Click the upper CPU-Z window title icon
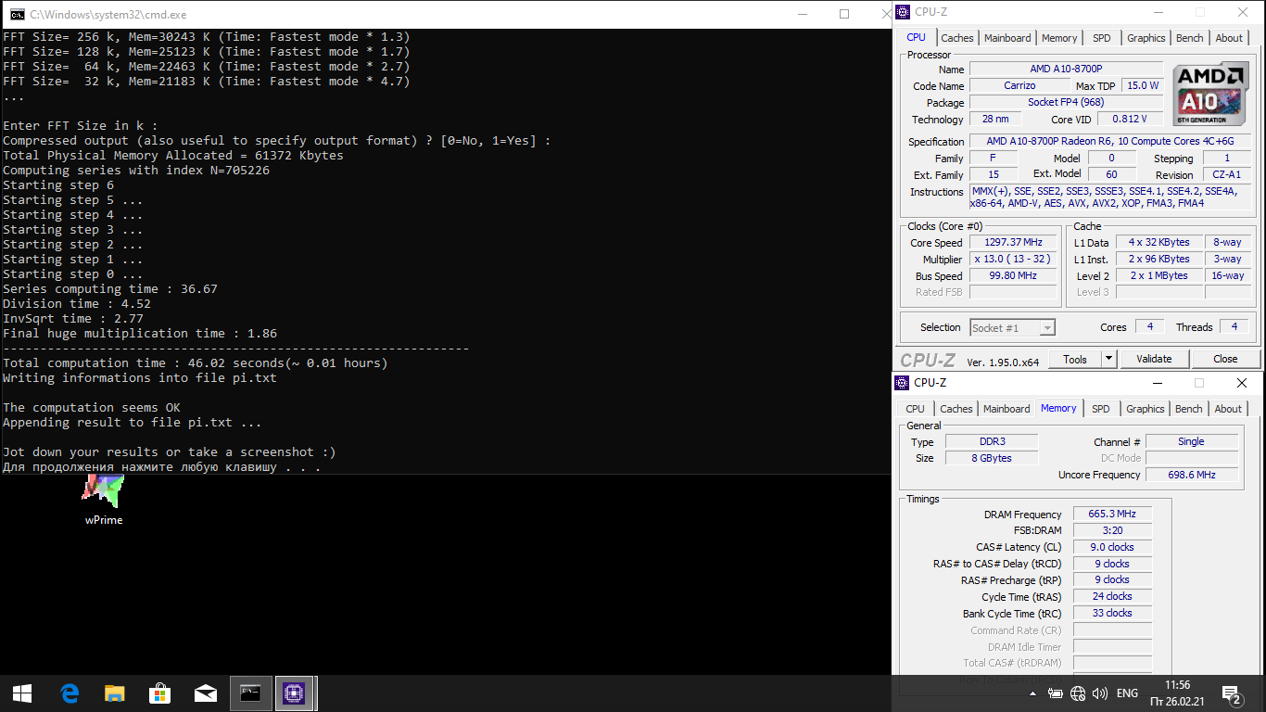This screenshot has width=1266, height=712. [x=903, y=12]
